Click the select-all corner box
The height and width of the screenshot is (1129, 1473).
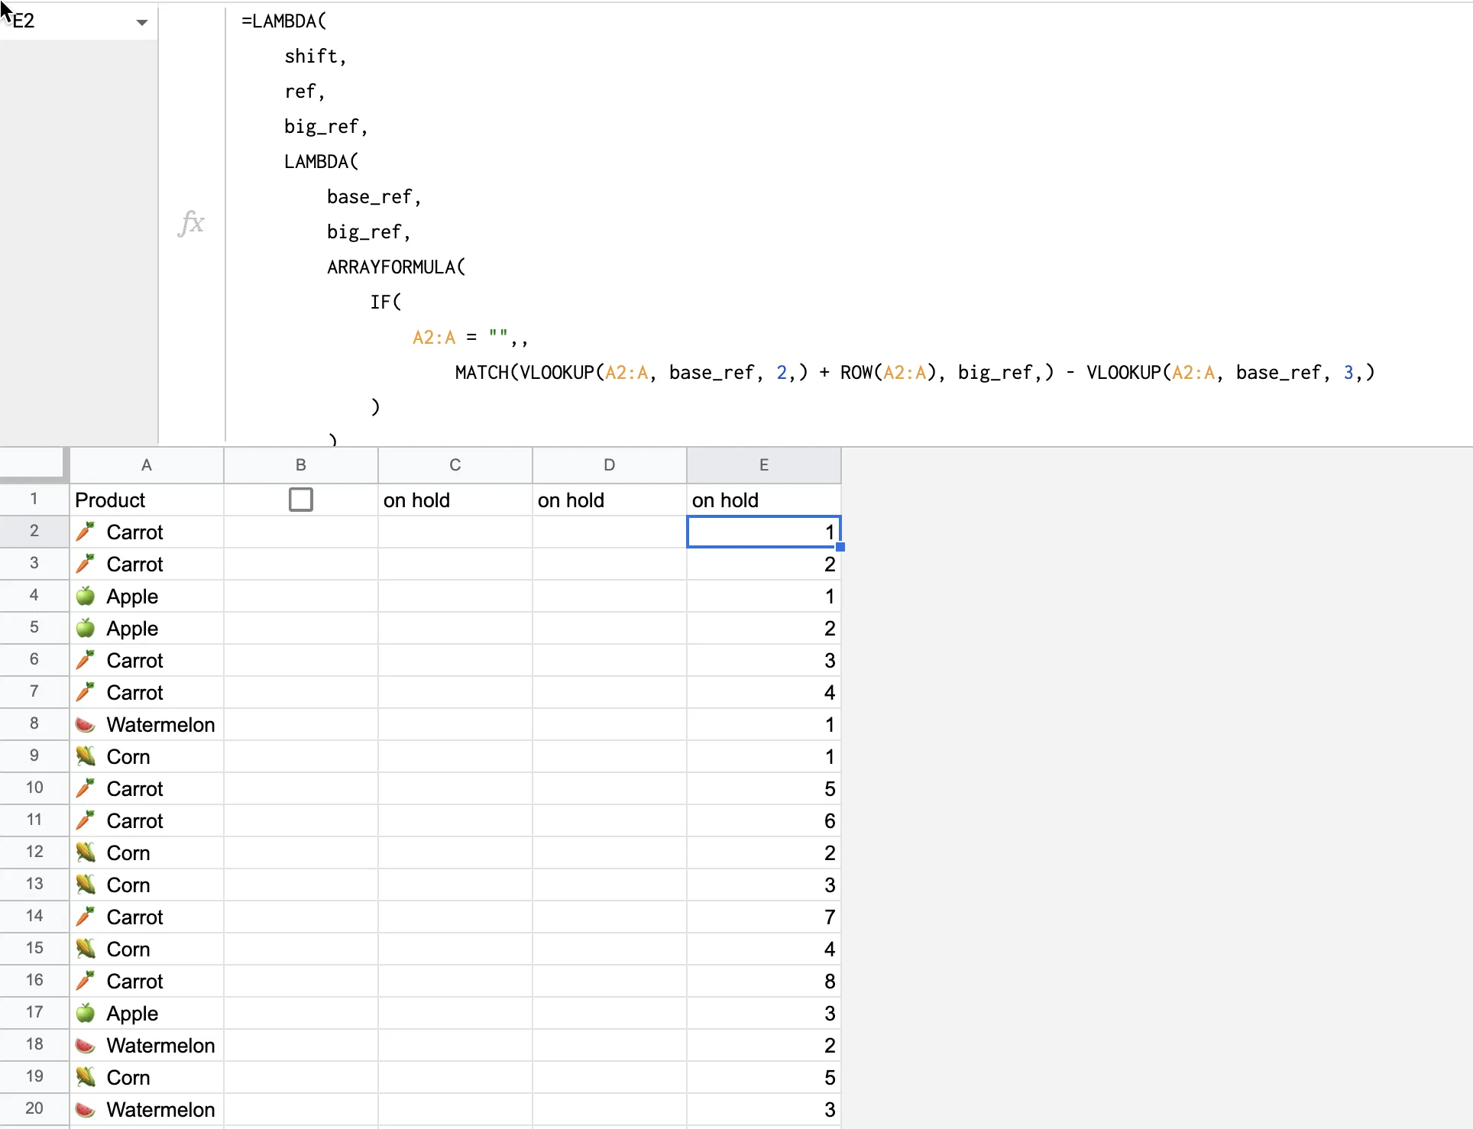tap(32, 464)
